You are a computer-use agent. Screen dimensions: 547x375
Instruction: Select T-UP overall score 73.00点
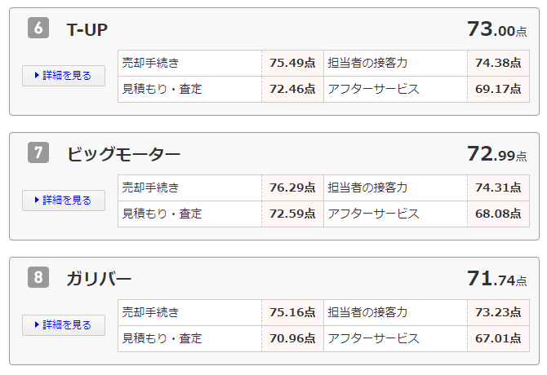click(x=496, y=30)
